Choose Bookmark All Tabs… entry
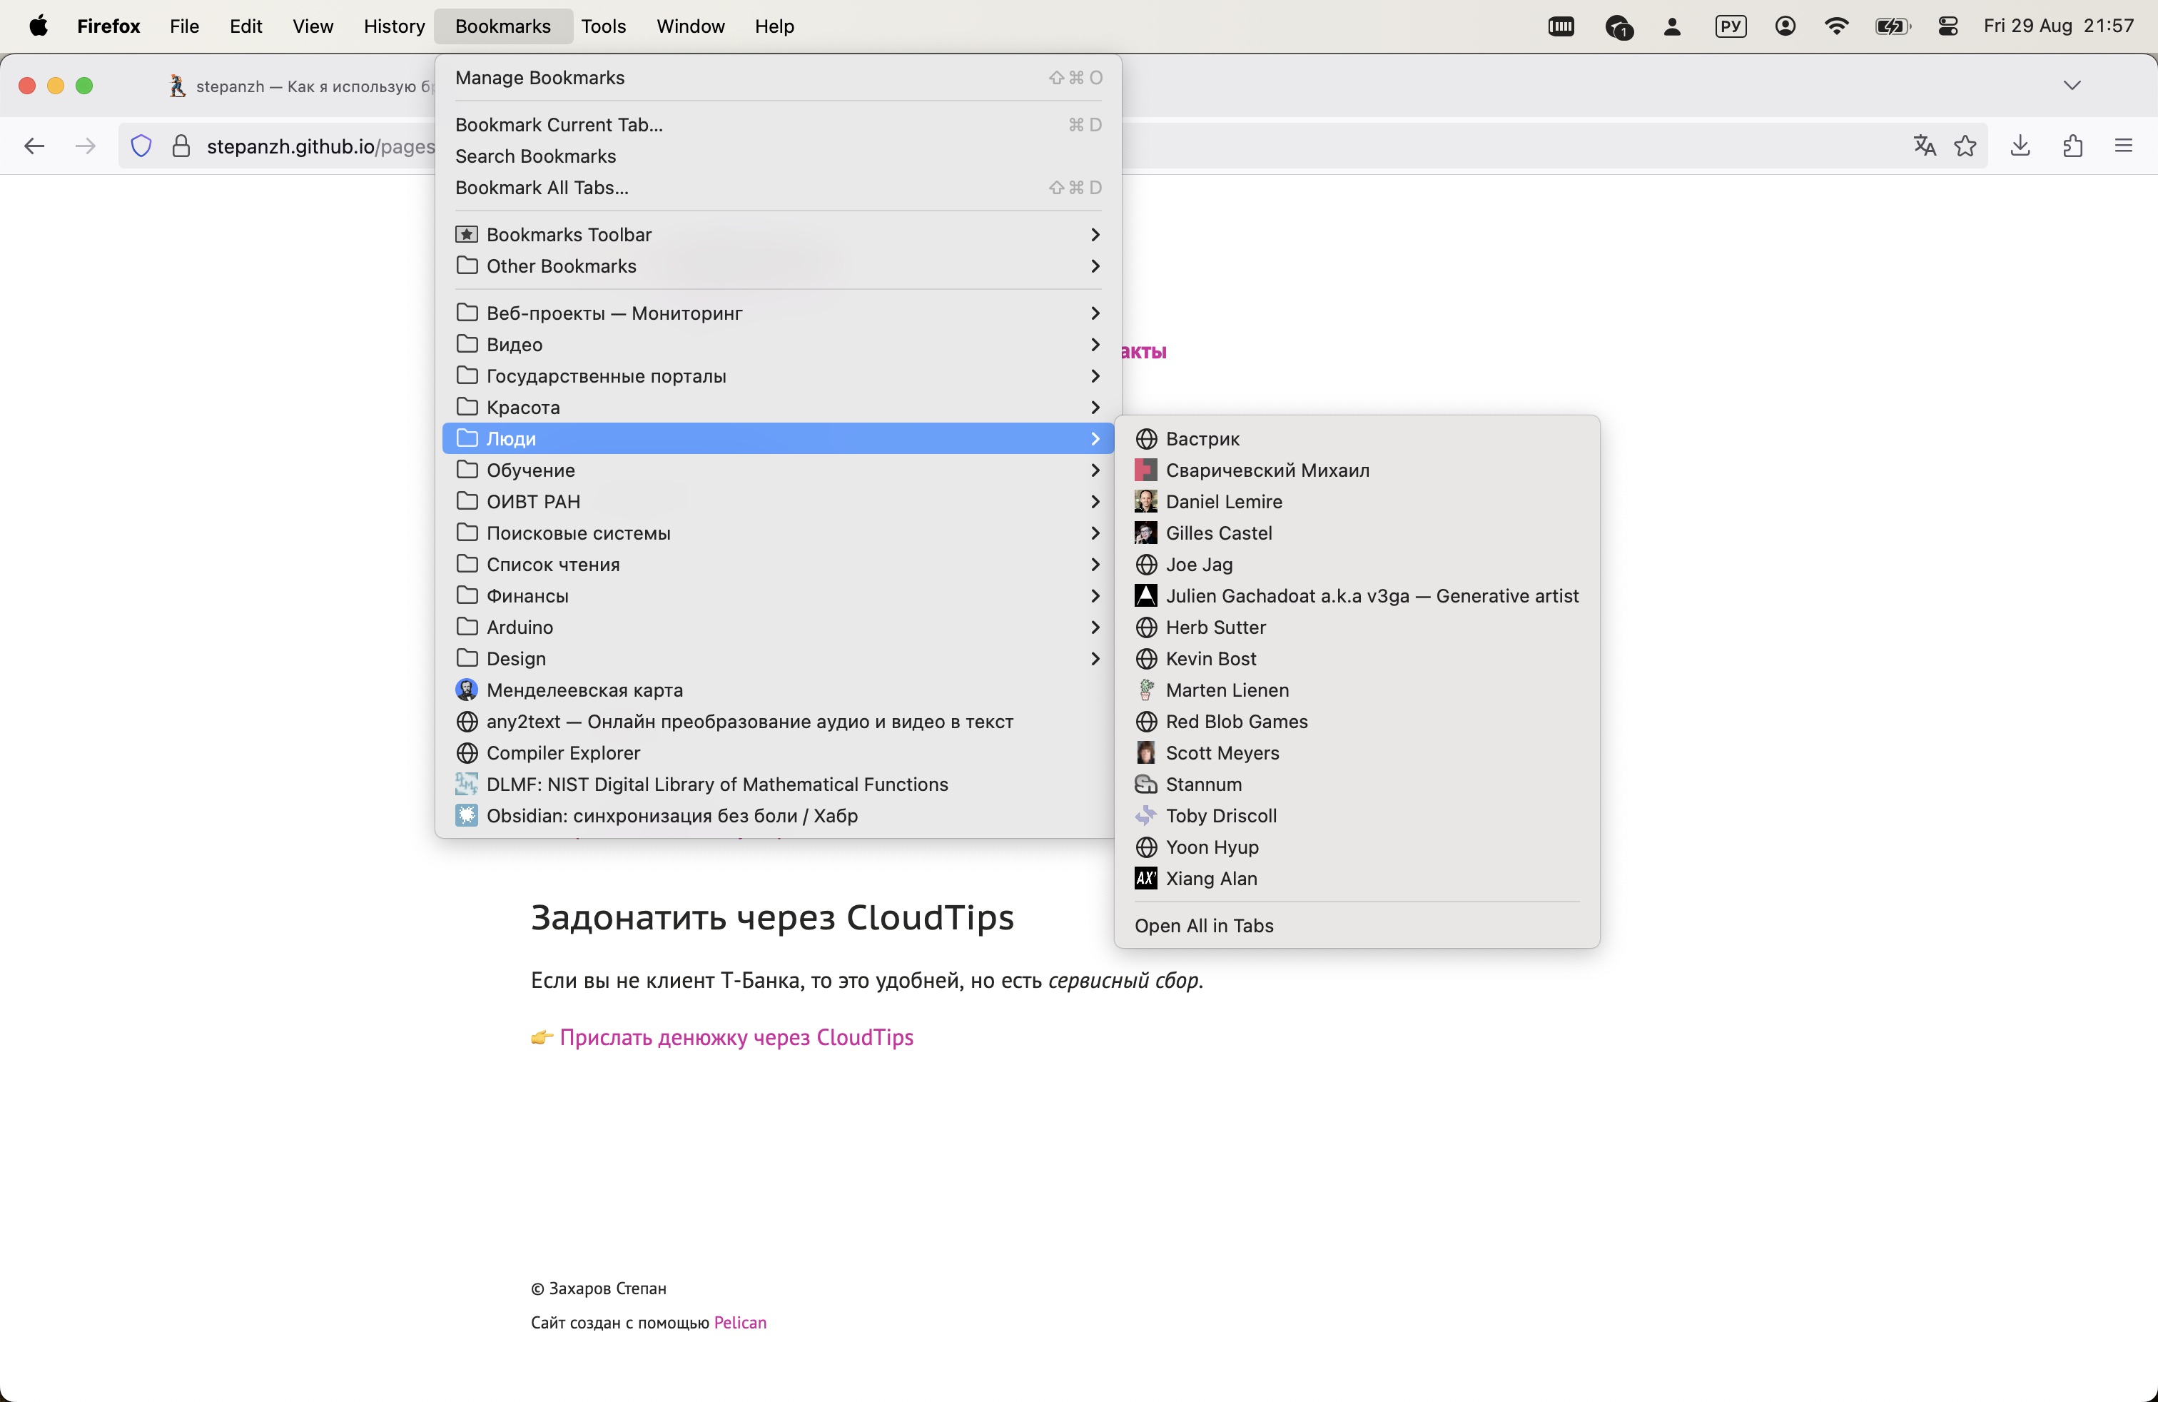 (778, 188)
